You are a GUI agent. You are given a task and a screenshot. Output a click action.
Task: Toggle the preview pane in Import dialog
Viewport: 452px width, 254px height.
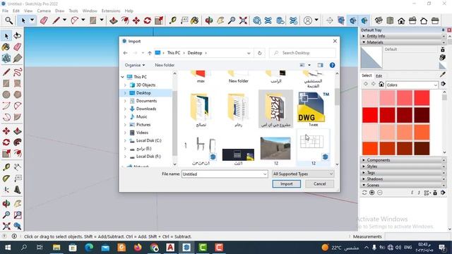click(x=320, y=65)
